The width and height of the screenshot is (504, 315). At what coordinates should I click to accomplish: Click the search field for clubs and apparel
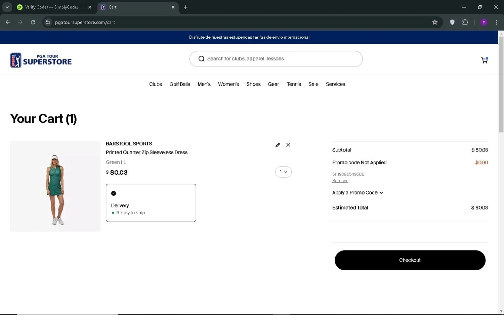coord(276,59)
